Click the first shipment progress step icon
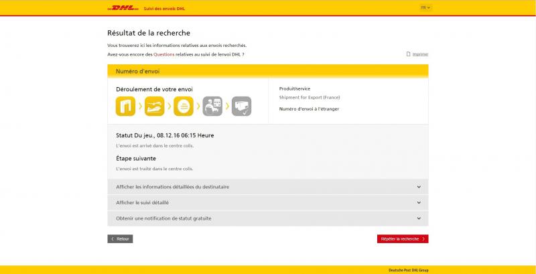536x274 pixels. tap(127, 106)
